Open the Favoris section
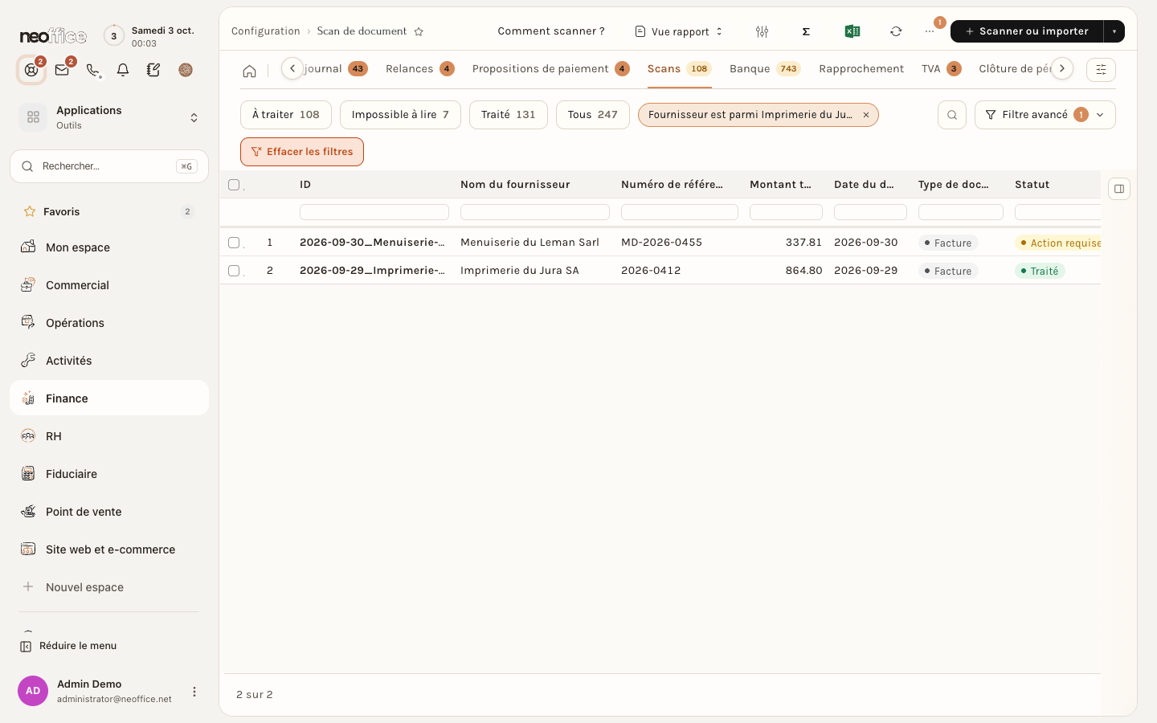This screenshot has height=723, width=1157. tap(109, 211)
